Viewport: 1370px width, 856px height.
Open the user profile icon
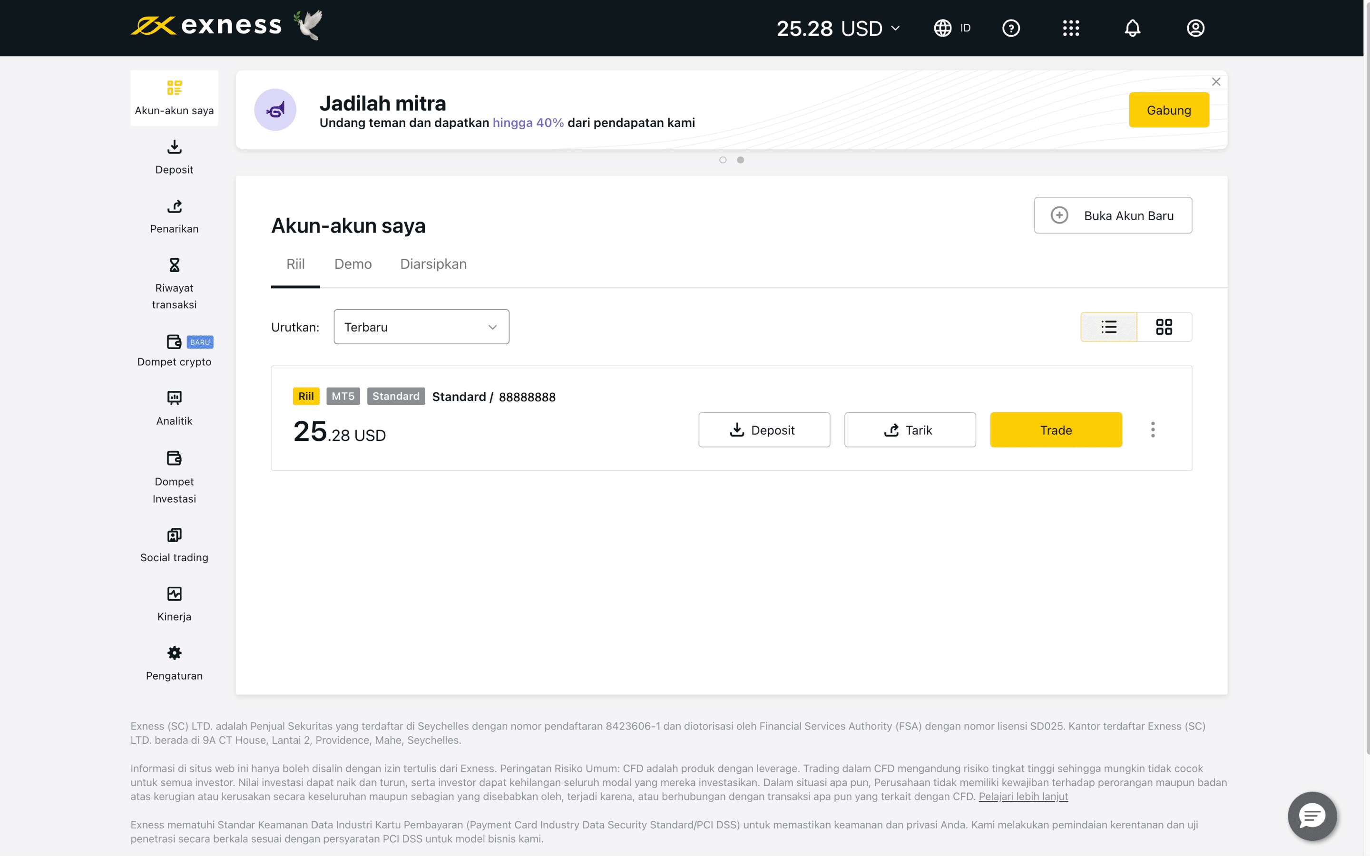pyautogui.click(x=1195, y=28)
